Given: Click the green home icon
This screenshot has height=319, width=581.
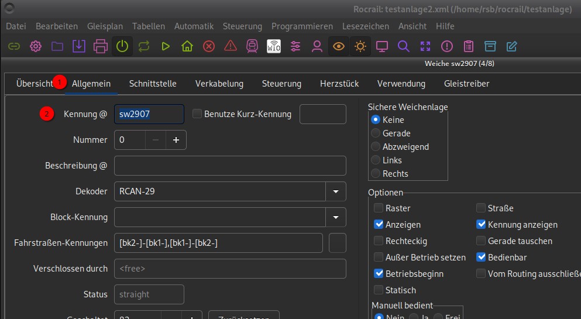Looking at the screenshot, I should click(187, 46).
